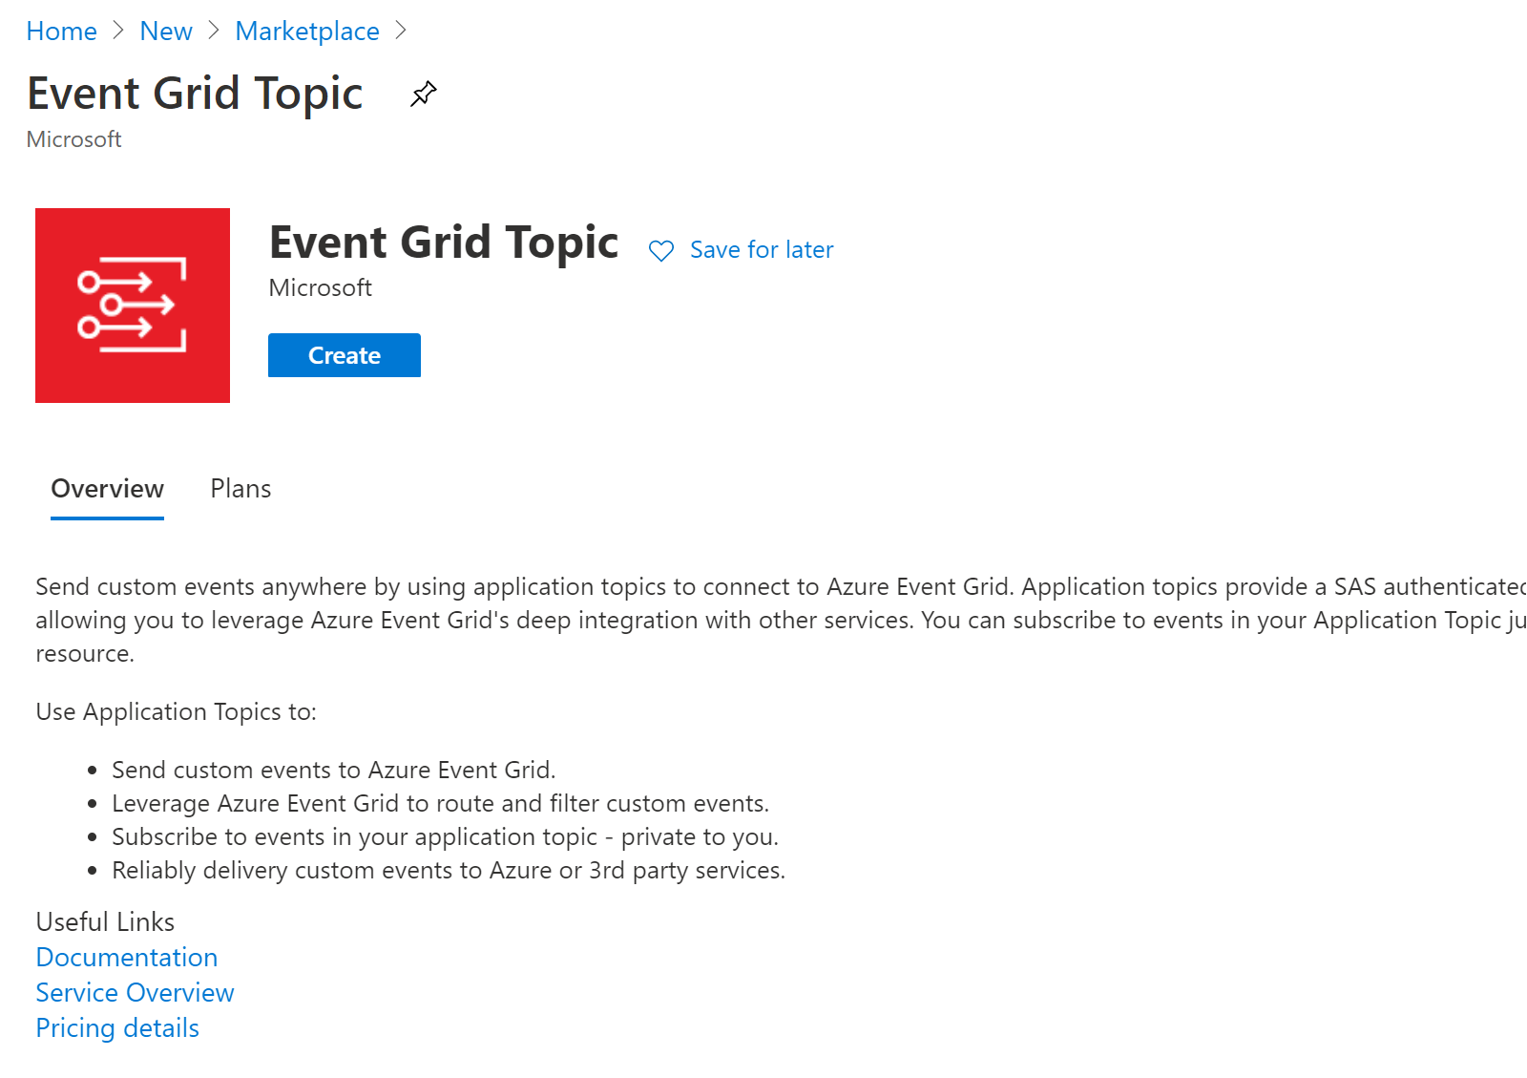Screen dimensions: 1527x1078
Task: Select the Overview tab
Action: coord(107,488)
